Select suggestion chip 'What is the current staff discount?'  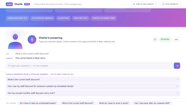[78, 103]
